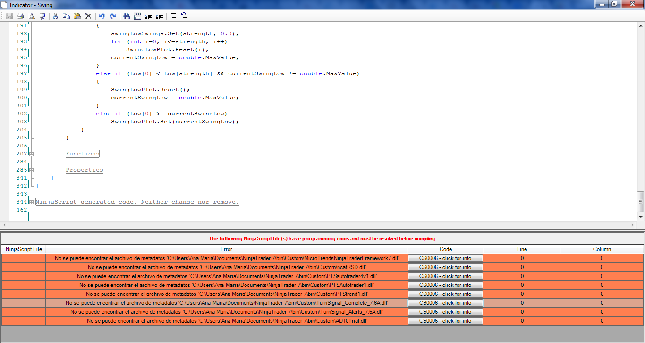Image resolution: width=645 pixels, height=343 pixels.
Task: Click the Code column header
Action: pyautogui.click(x=446, y=249)
